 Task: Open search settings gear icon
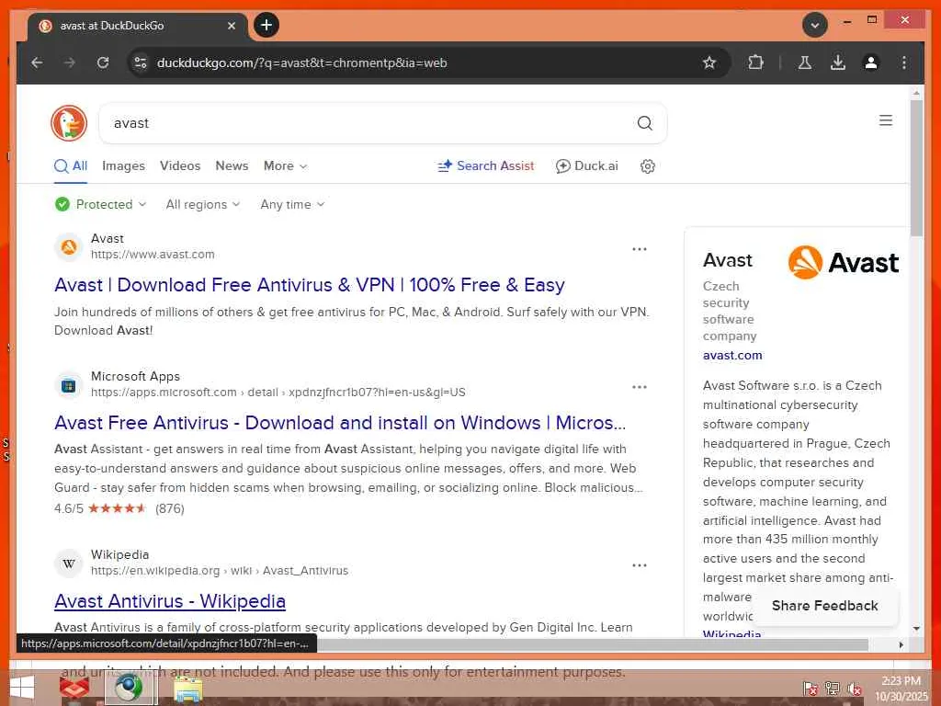[647, 166]
